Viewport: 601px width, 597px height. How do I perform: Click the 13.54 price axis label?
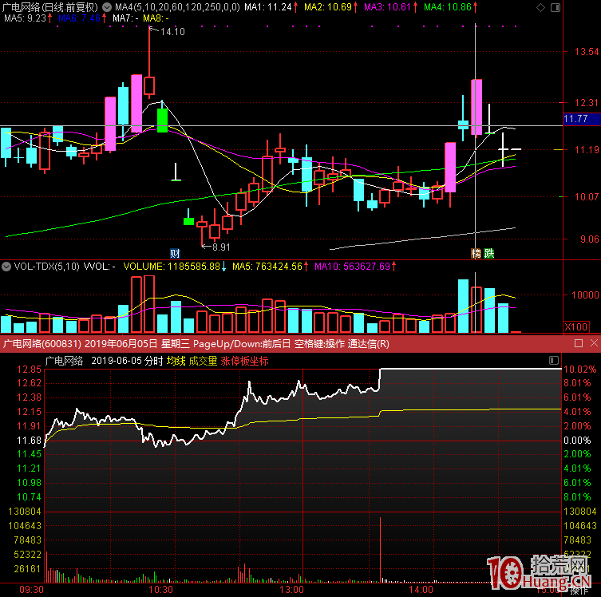[x=587, y=51]
